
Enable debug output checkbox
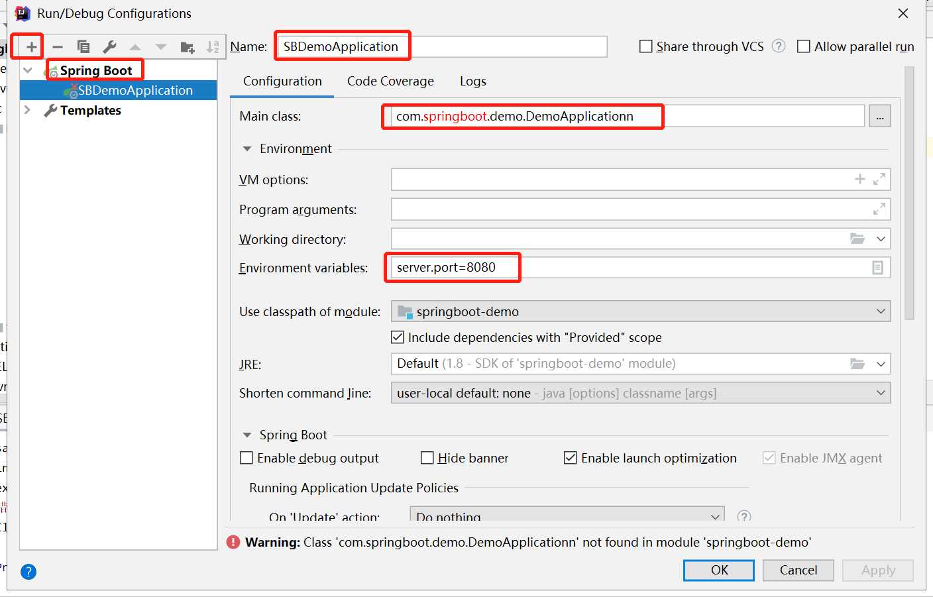[247, 458]
